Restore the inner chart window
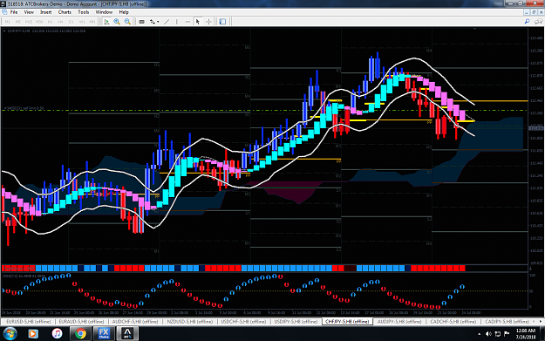The height and width of the screenshot is (341, 545). 535,12
